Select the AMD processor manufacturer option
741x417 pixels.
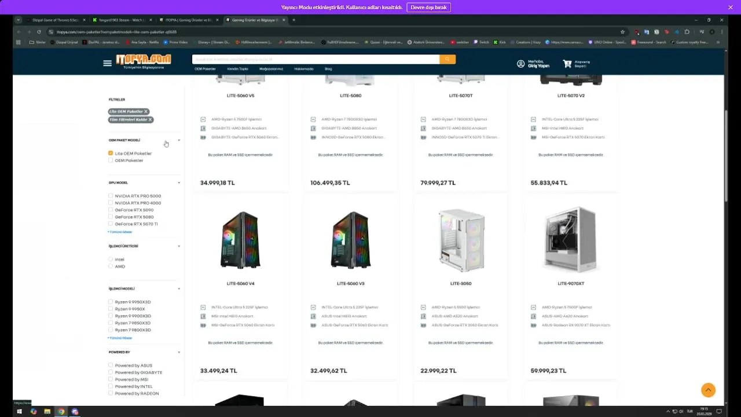(x=111, y=266)
